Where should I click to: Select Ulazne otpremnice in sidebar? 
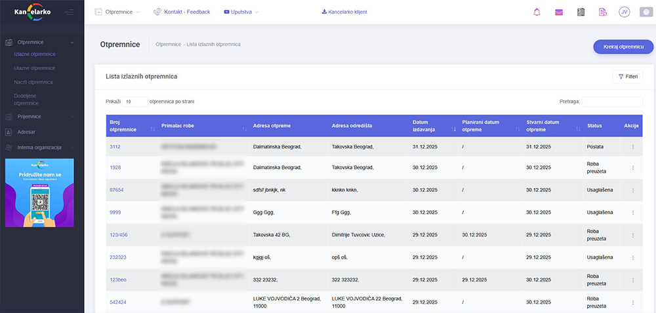coord(34,68)
